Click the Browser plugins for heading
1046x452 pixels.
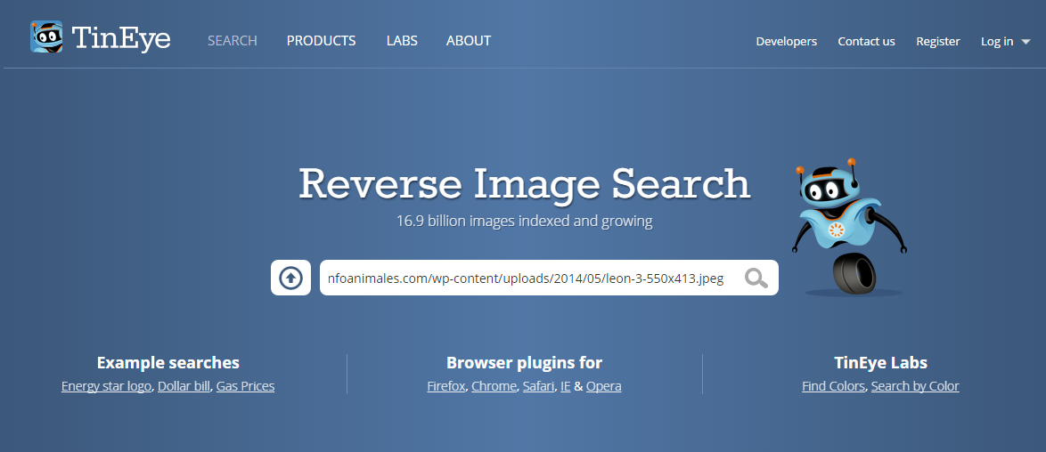click(x=524, y=363)
